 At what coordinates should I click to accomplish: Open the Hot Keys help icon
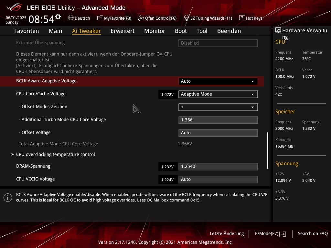click(x=242, y=18)
